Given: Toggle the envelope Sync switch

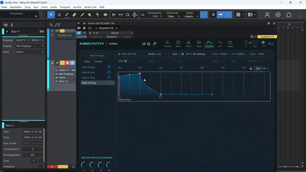Looking at the screenshot, I should (x=182, y=54).
